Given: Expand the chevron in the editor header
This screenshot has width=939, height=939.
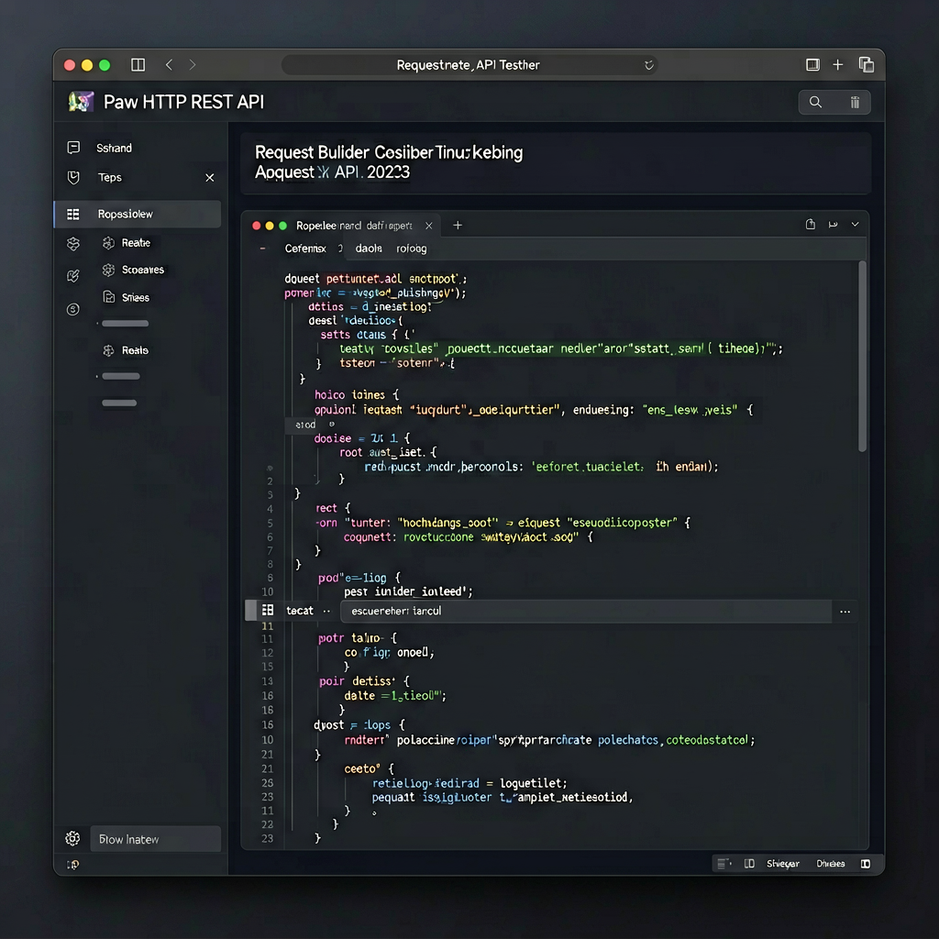Looking at the screenshot, I should coord(856,225).
